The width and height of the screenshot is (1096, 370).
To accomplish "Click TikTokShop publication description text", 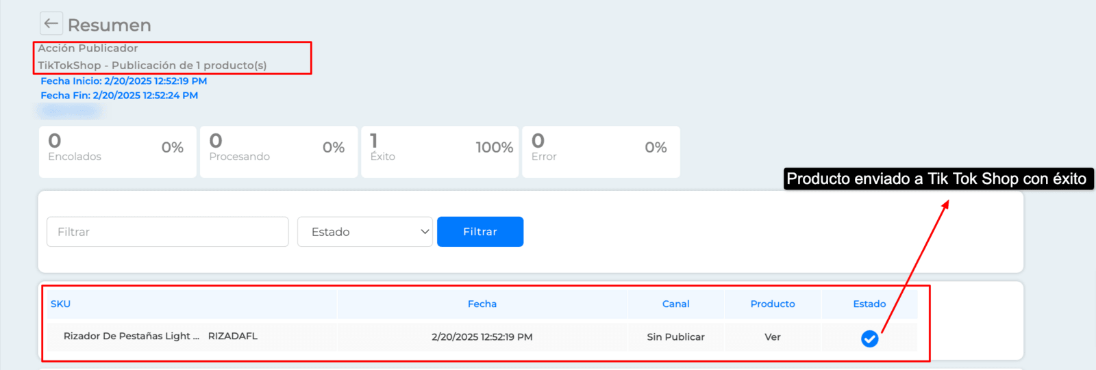I will click(152, 65).
